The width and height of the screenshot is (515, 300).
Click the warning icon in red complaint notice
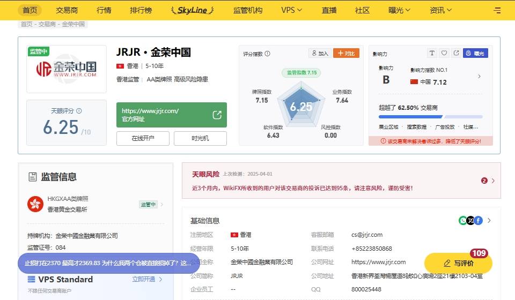pyautogui.click(x=383, y=141)
